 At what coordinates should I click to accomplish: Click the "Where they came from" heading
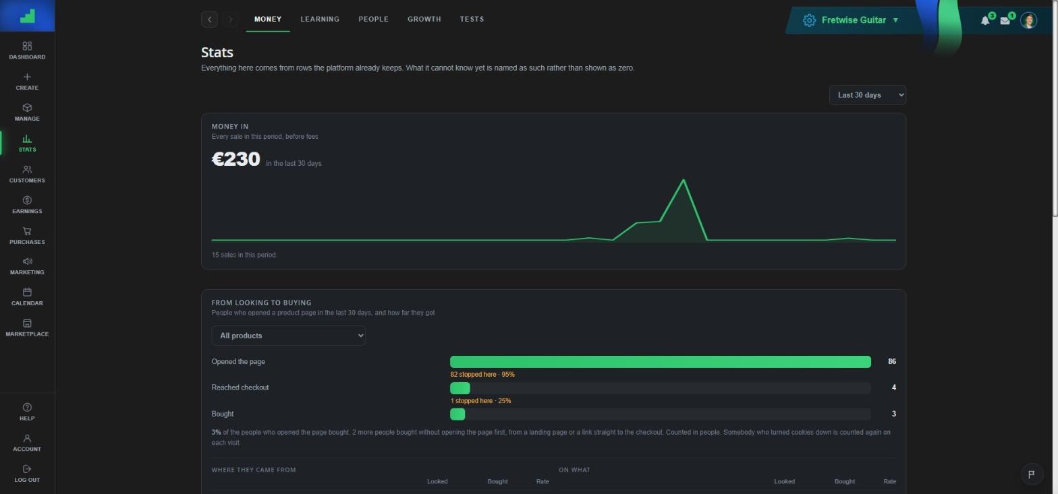click(254, 470)
